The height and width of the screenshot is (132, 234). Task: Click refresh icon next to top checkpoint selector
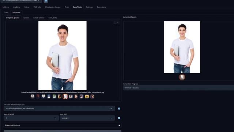coord(46,1)
